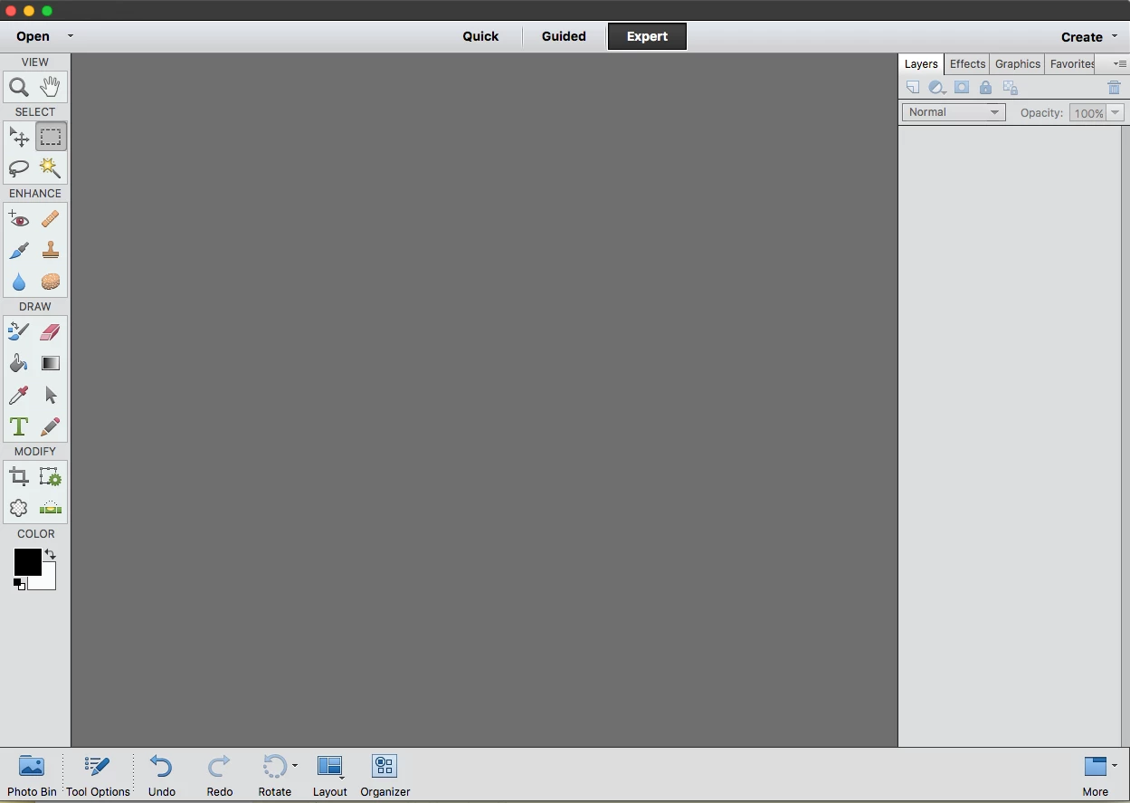Select the Lasso tool
Viewport: 1130px width, 803px height.
pyautogui.click(x=19, y=168)
